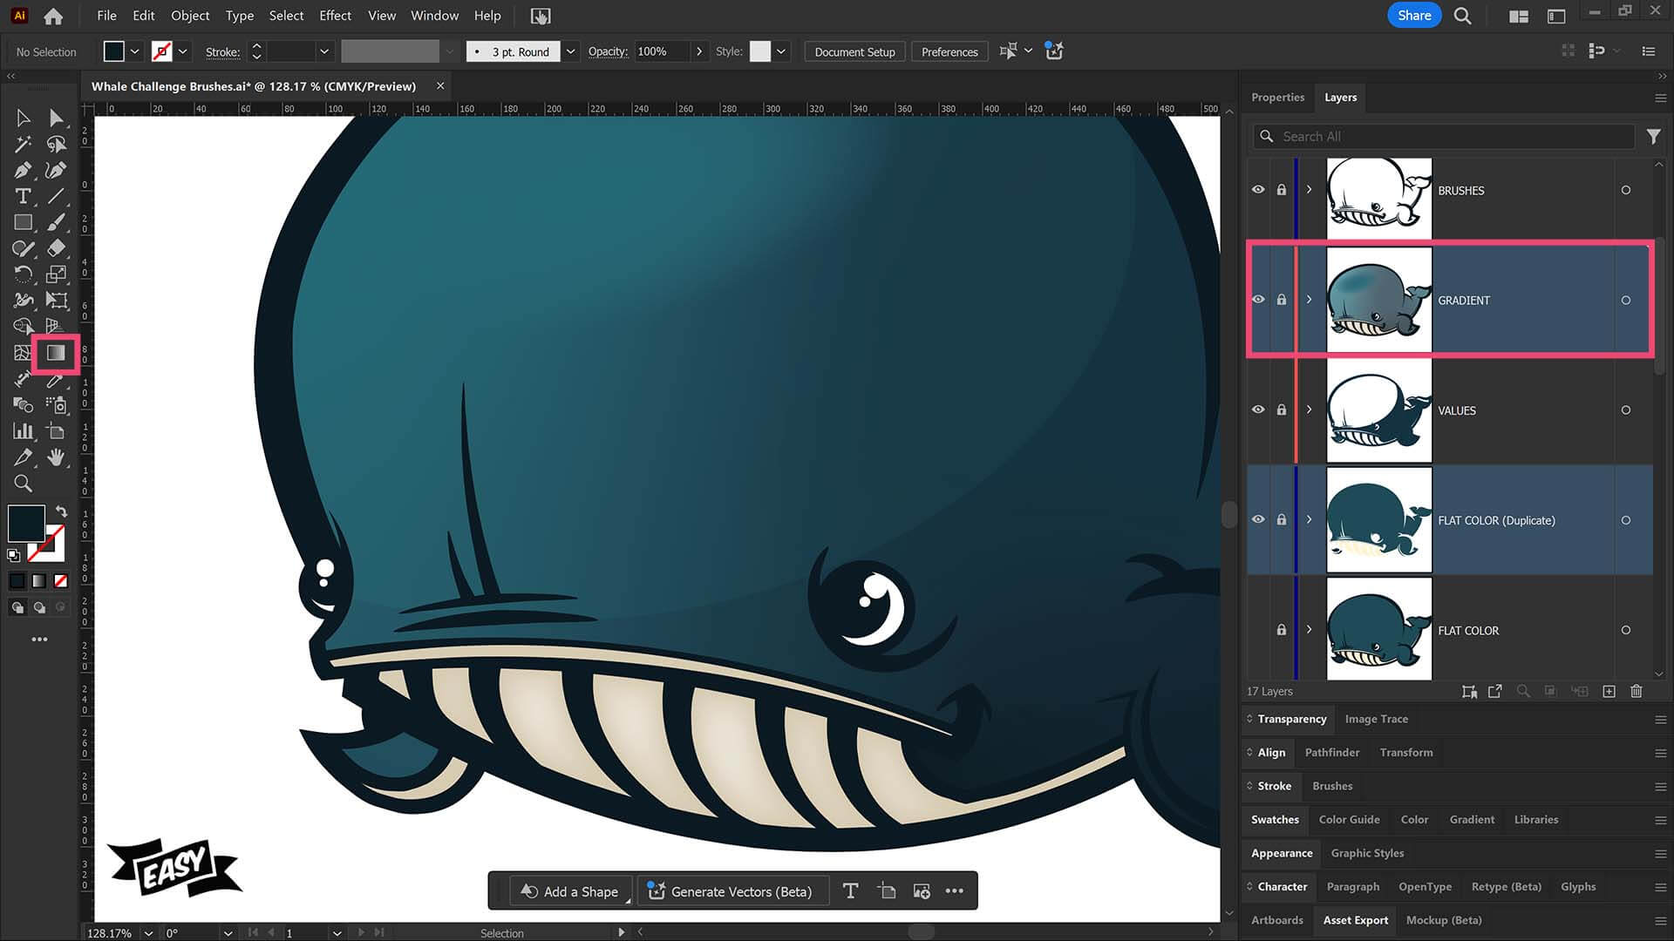Click the Search All layers field
Image resolution: width=1674 pixels, height=941 pixels.
(x=1444, y=136)
